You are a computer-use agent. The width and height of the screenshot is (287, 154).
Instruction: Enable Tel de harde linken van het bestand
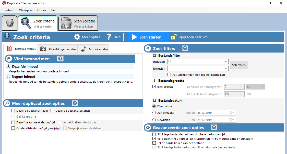tap(154, 143)
